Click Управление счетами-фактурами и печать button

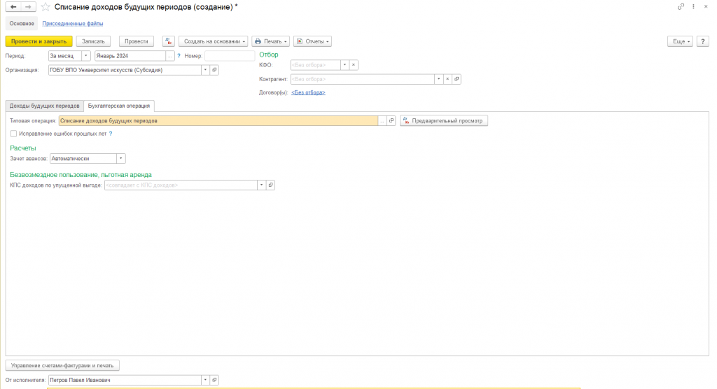62,365
